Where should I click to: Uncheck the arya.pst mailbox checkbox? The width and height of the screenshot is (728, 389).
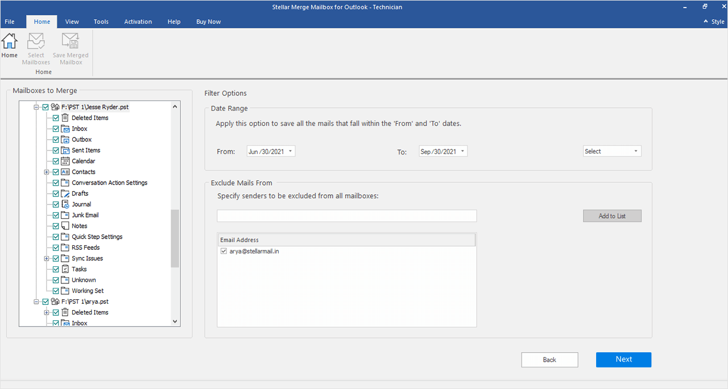coord(45,302)
